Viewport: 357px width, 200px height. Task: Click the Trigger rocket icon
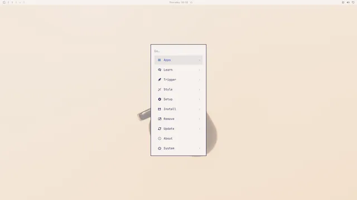pyautogui.click(x=160, y=79)
